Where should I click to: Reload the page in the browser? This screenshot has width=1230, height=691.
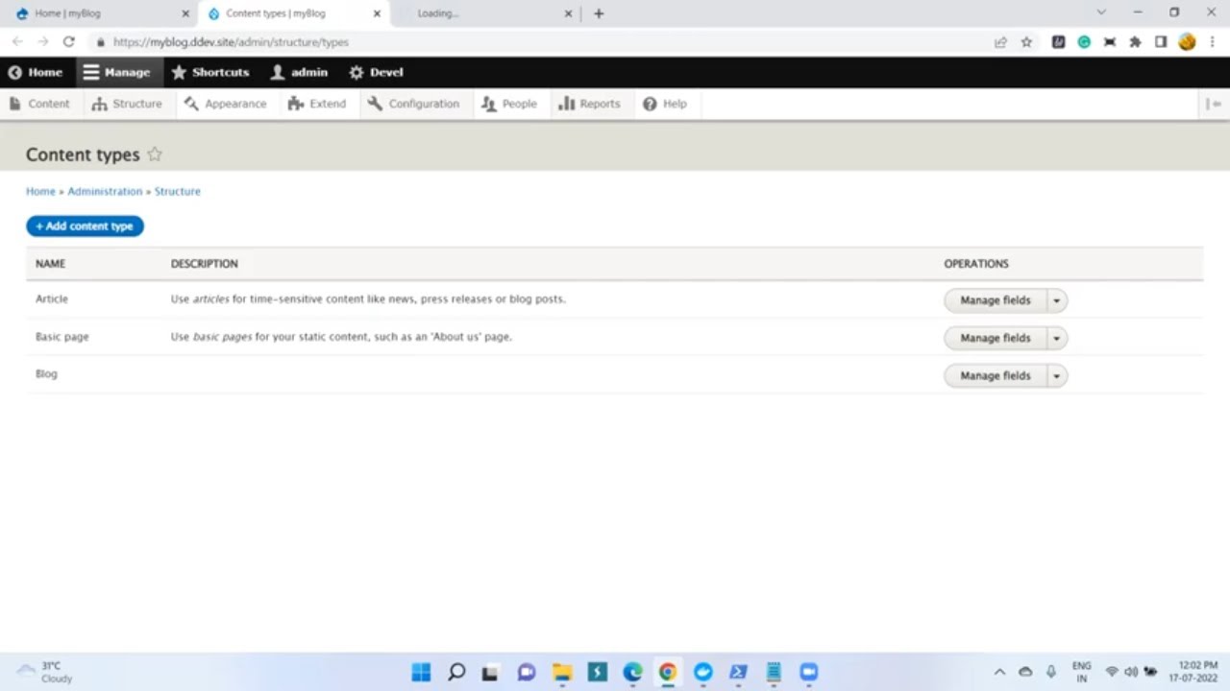point(68,42)
